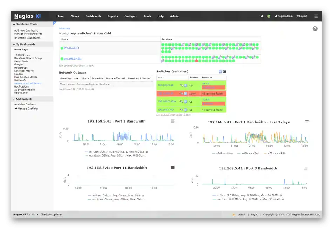Image resolution: width=333 pixels, height=229 pixels.
Task: Open the Configure menu
Action: pos(131,16)
